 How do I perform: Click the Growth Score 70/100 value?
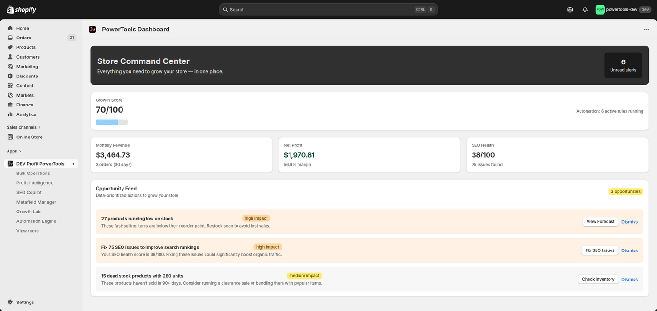pyautogui.click(x=110, y=110)
